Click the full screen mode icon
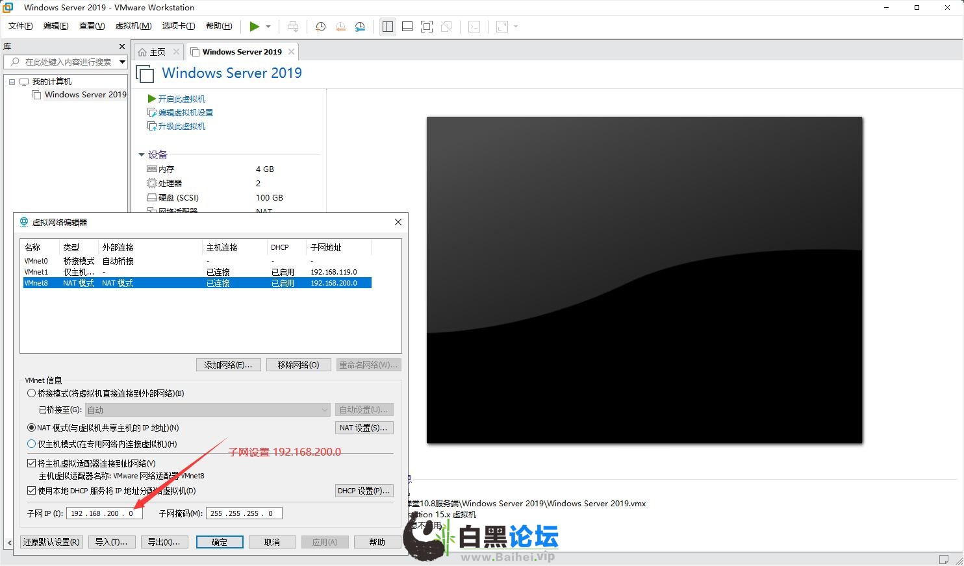Image resolution: width=964 pixels, height=566 pixels. pos(427,27)
